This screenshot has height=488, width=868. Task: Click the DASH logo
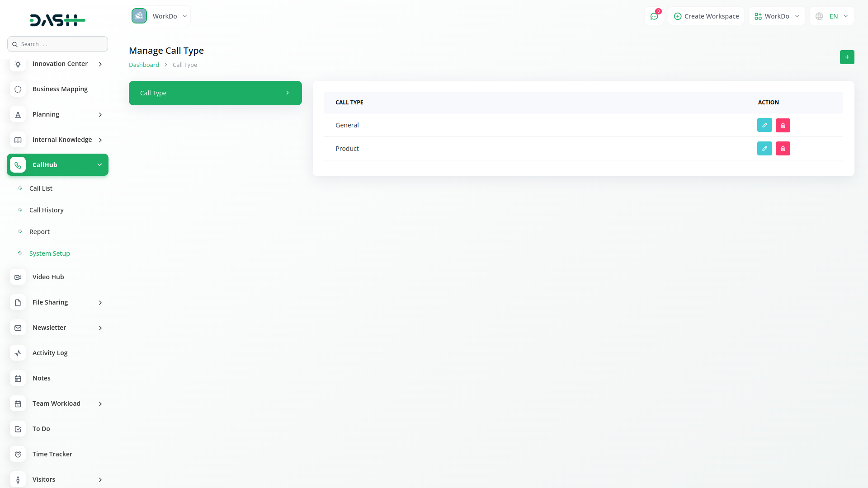point(57,20)
